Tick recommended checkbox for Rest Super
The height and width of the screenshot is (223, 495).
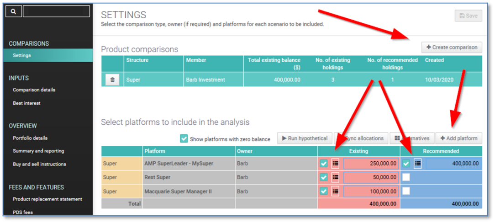point(406,177)
